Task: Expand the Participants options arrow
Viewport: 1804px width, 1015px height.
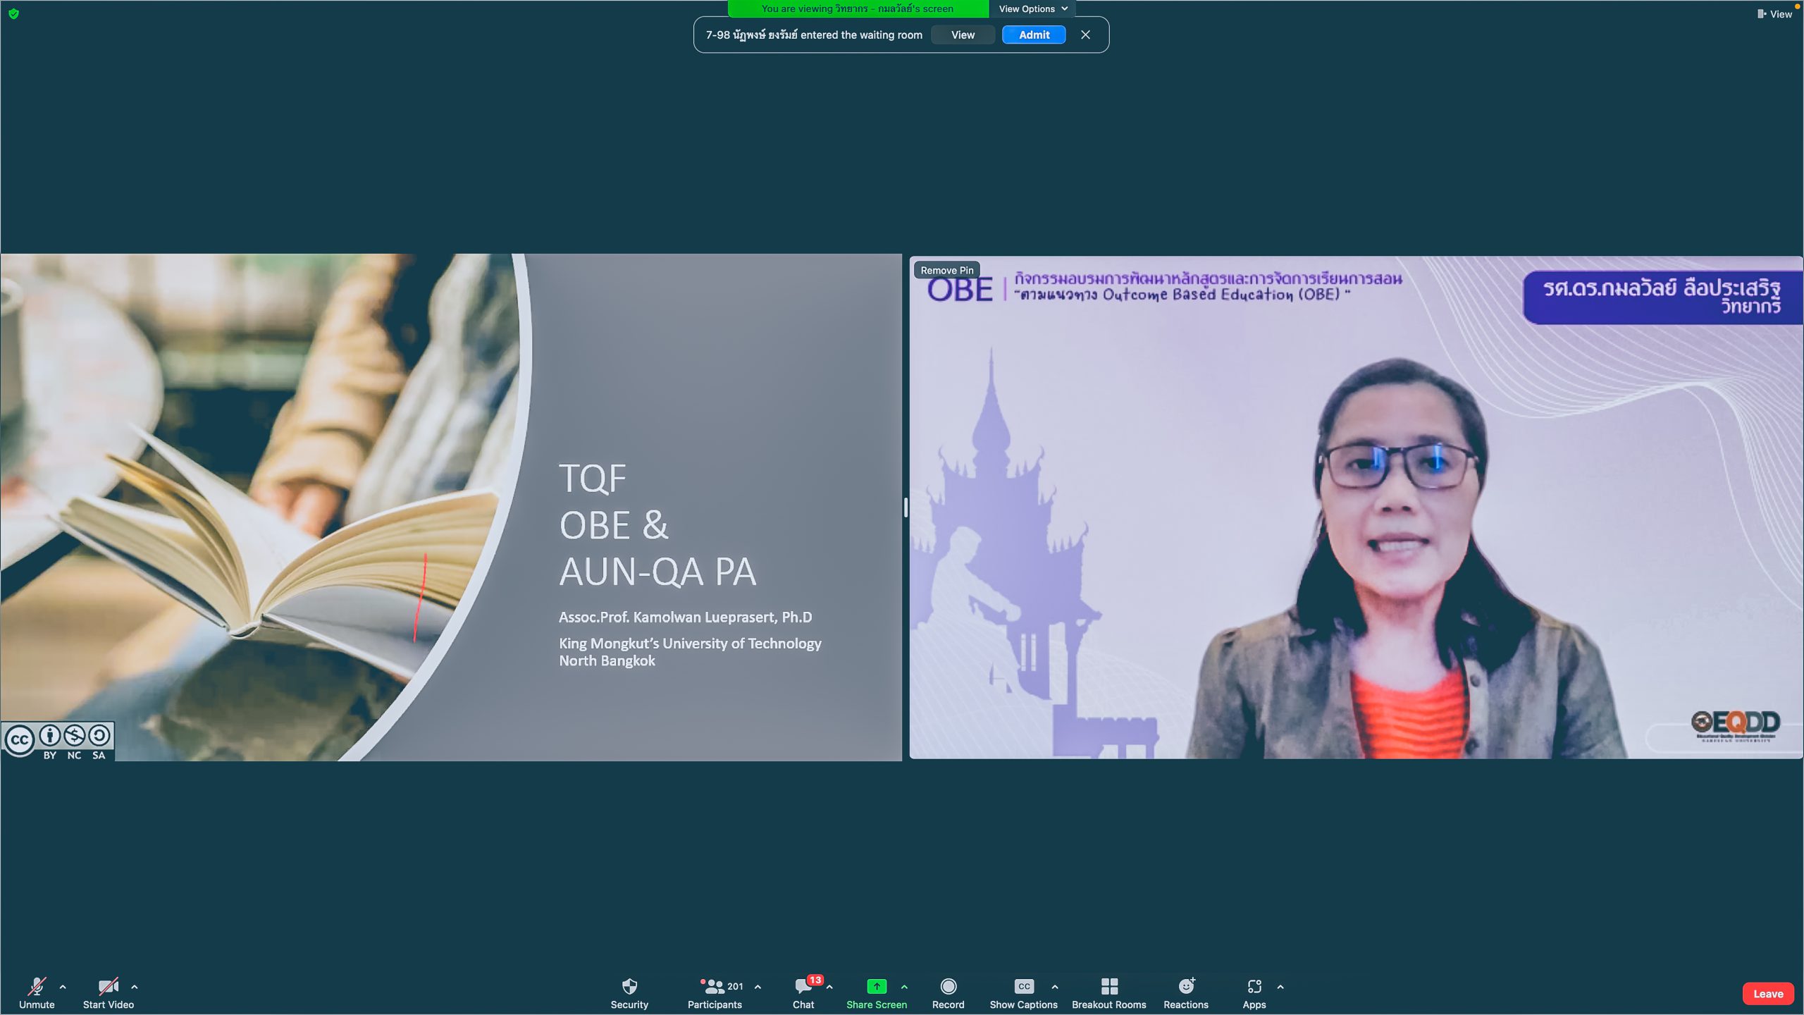Action: (x=758, y=987)
